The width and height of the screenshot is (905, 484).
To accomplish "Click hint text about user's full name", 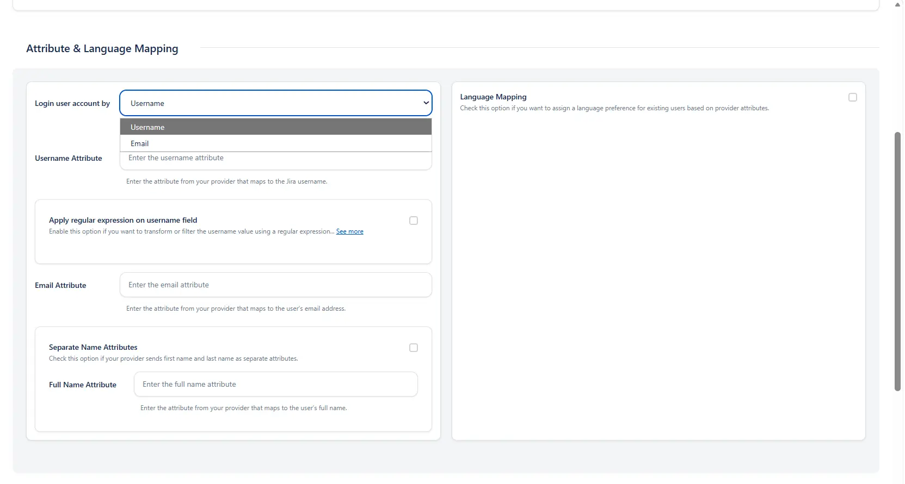I will [x=243, y=408].
